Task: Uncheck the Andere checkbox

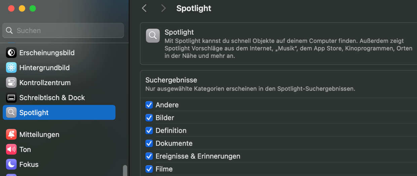Action: [149, 105]
